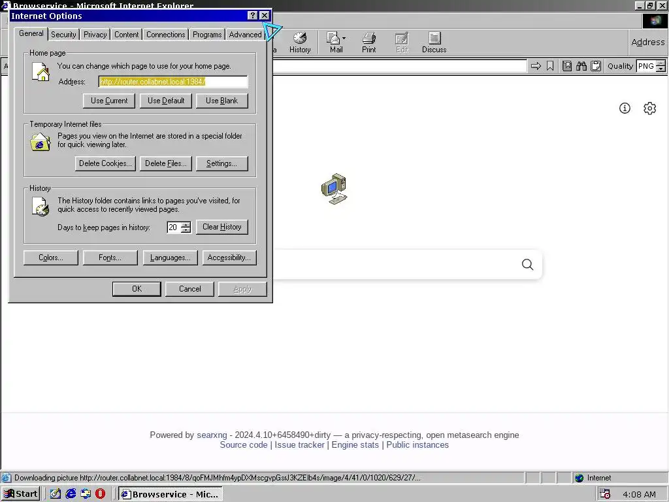Click the Delete Files button
This screenshot has width=669, height=502.
[x=165, y=163]
